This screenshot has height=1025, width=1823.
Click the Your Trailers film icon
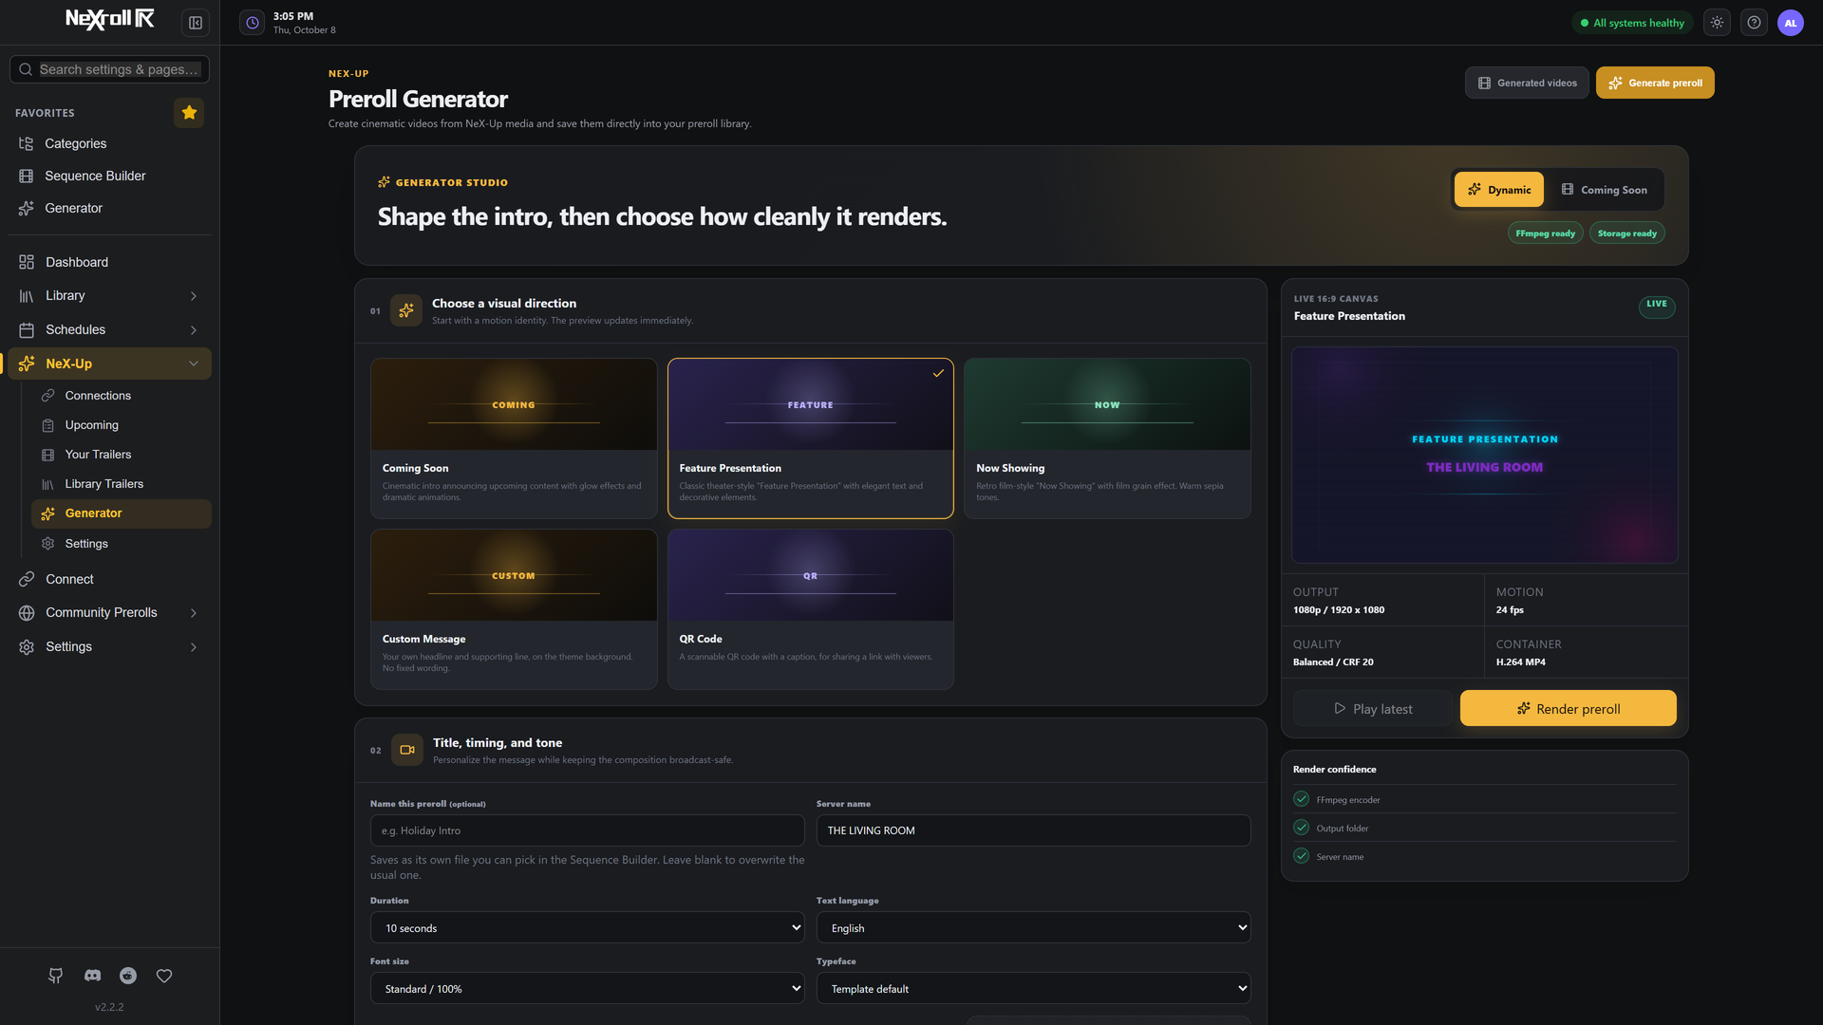click(x=48, y=455)
